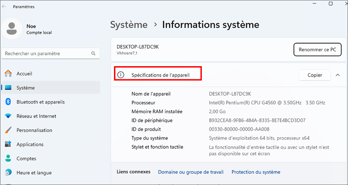Open Accueil in the sidebar
The image size is (348, 185).
click(50, 74)
